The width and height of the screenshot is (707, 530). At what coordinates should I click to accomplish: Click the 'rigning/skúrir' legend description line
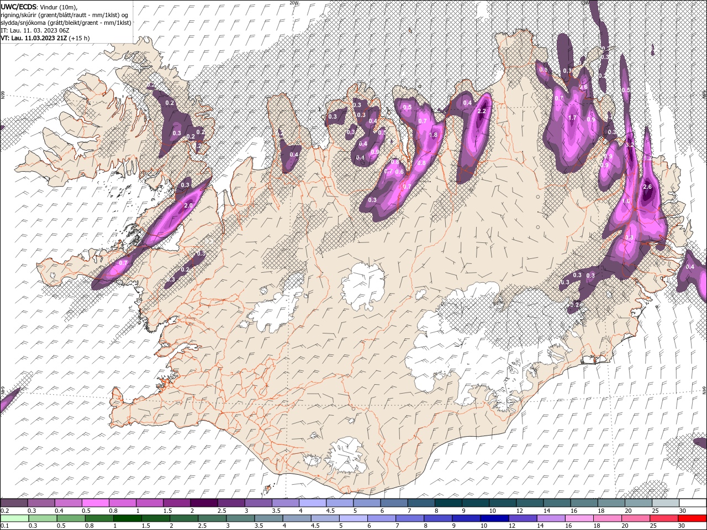tap(65, 15)
